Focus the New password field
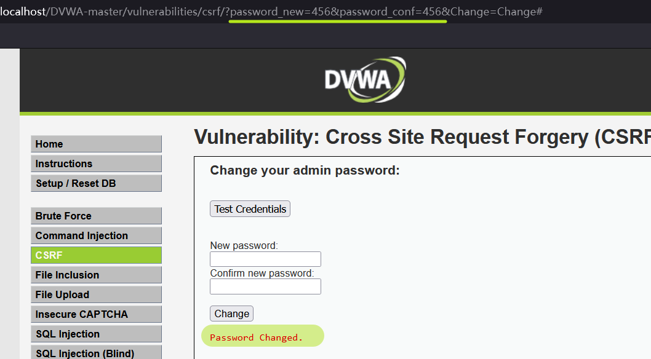Image resolution: width=651 pixels, height=359 pixels. click(x=265, y=259)
